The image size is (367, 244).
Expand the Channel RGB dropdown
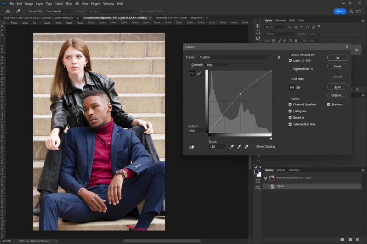218,65
